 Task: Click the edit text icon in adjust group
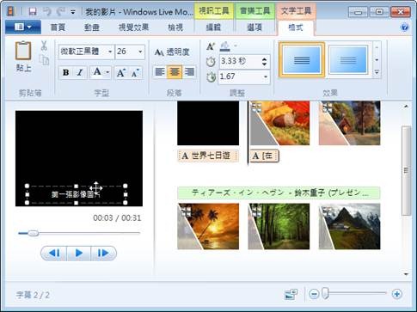tap(211, 46)
